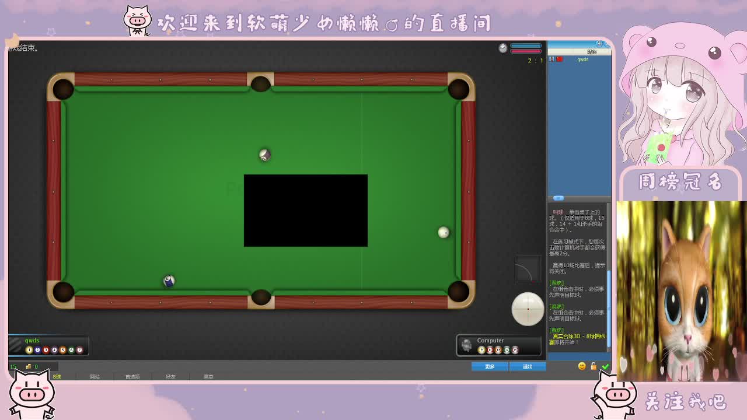Open the 网站 tab
747x420 pixels.
(x=95, y=376)
